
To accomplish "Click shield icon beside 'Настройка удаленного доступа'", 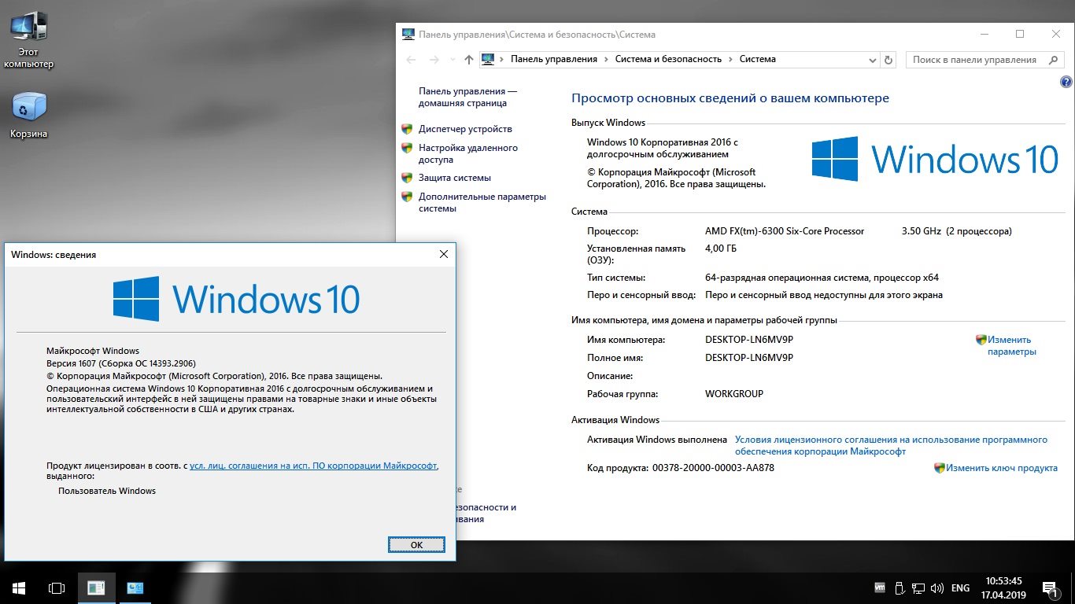I will [x=407, y=148].
